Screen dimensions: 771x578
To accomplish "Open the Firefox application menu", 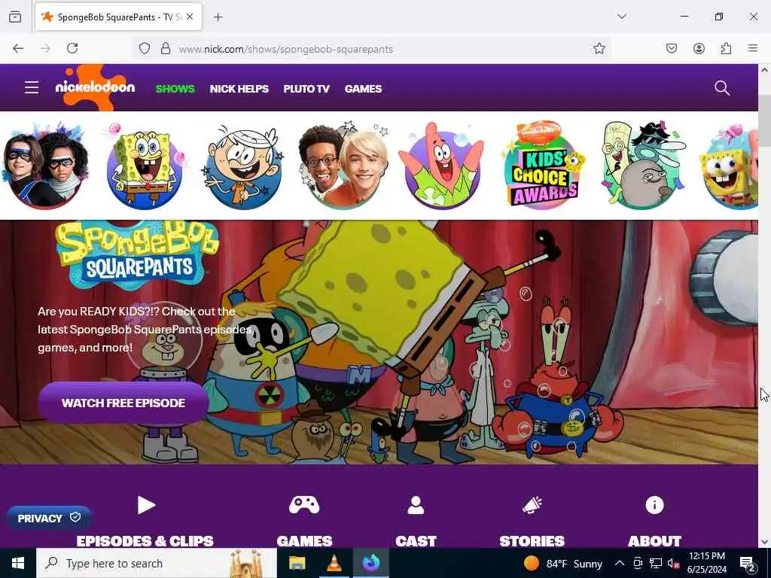I will click(x=753, y=48).
